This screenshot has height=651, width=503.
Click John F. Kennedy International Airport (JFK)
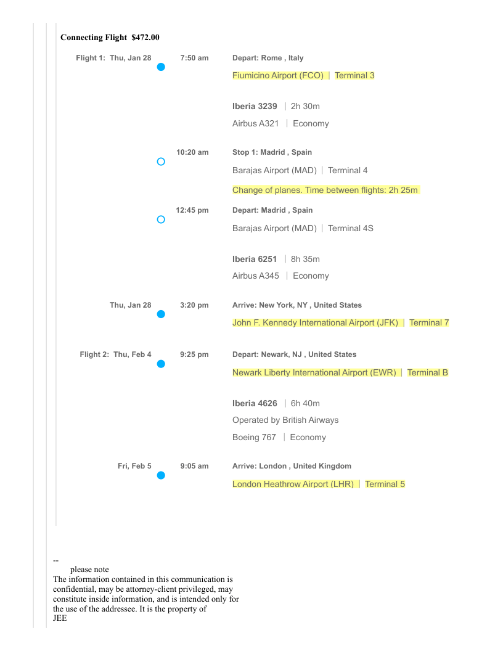315,323
